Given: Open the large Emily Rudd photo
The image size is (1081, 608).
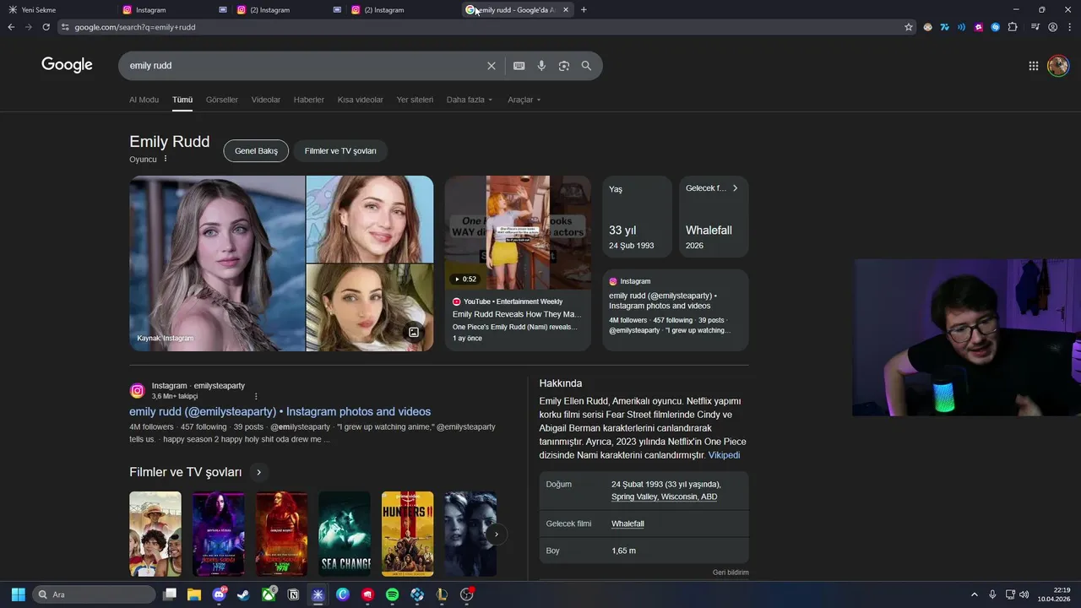Looking at the screenshot, I should coord(217,263).
